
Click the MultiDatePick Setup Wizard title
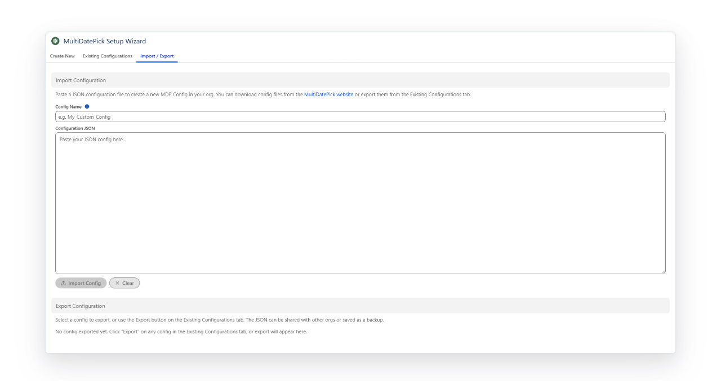coord(105,41)
